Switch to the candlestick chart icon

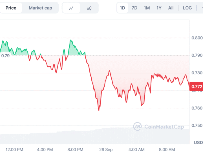[x=89, y=8]
